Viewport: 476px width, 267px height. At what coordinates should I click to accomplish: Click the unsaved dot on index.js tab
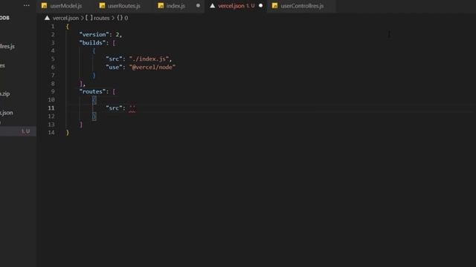point(198,5)
